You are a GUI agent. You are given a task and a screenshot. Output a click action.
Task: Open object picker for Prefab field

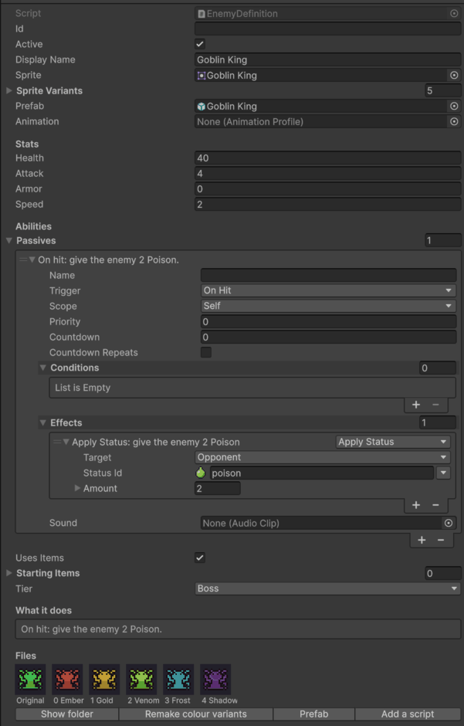pos(454,106)
